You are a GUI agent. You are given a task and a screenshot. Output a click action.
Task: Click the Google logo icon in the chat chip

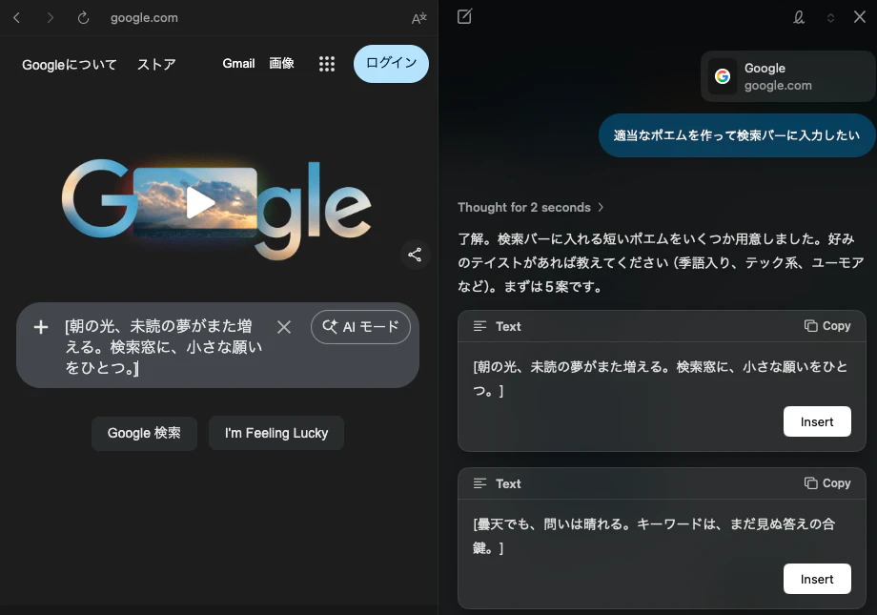coord(723,76)
